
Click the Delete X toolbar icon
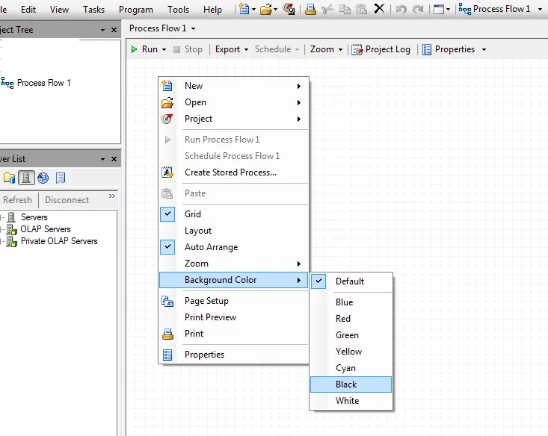(x=379, y=9)
